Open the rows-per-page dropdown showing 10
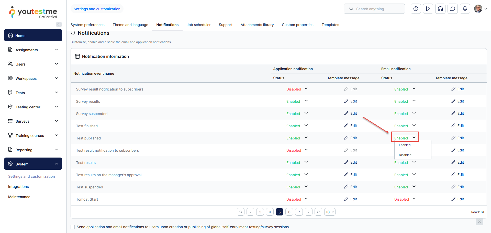Image resolution: width=491 pixels, height=233 pixels. (330, 212)
